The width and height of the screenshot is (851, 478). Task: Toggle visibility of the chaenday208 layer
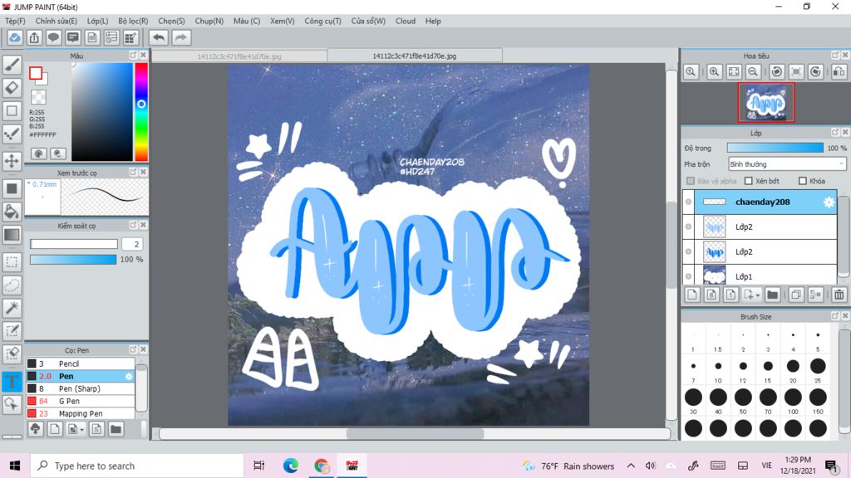(x=688, y=202)
